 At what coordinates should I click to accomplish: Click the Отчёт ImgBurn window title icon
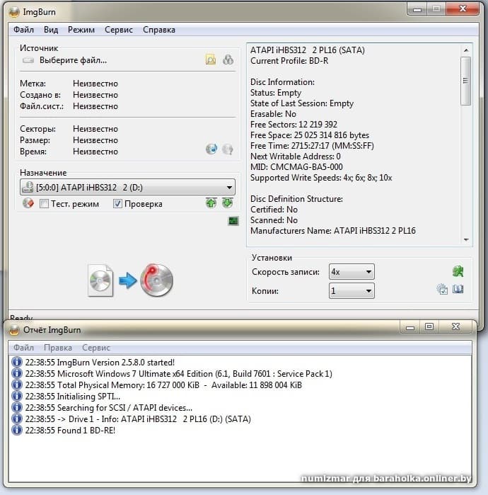(x=14, y=330)
